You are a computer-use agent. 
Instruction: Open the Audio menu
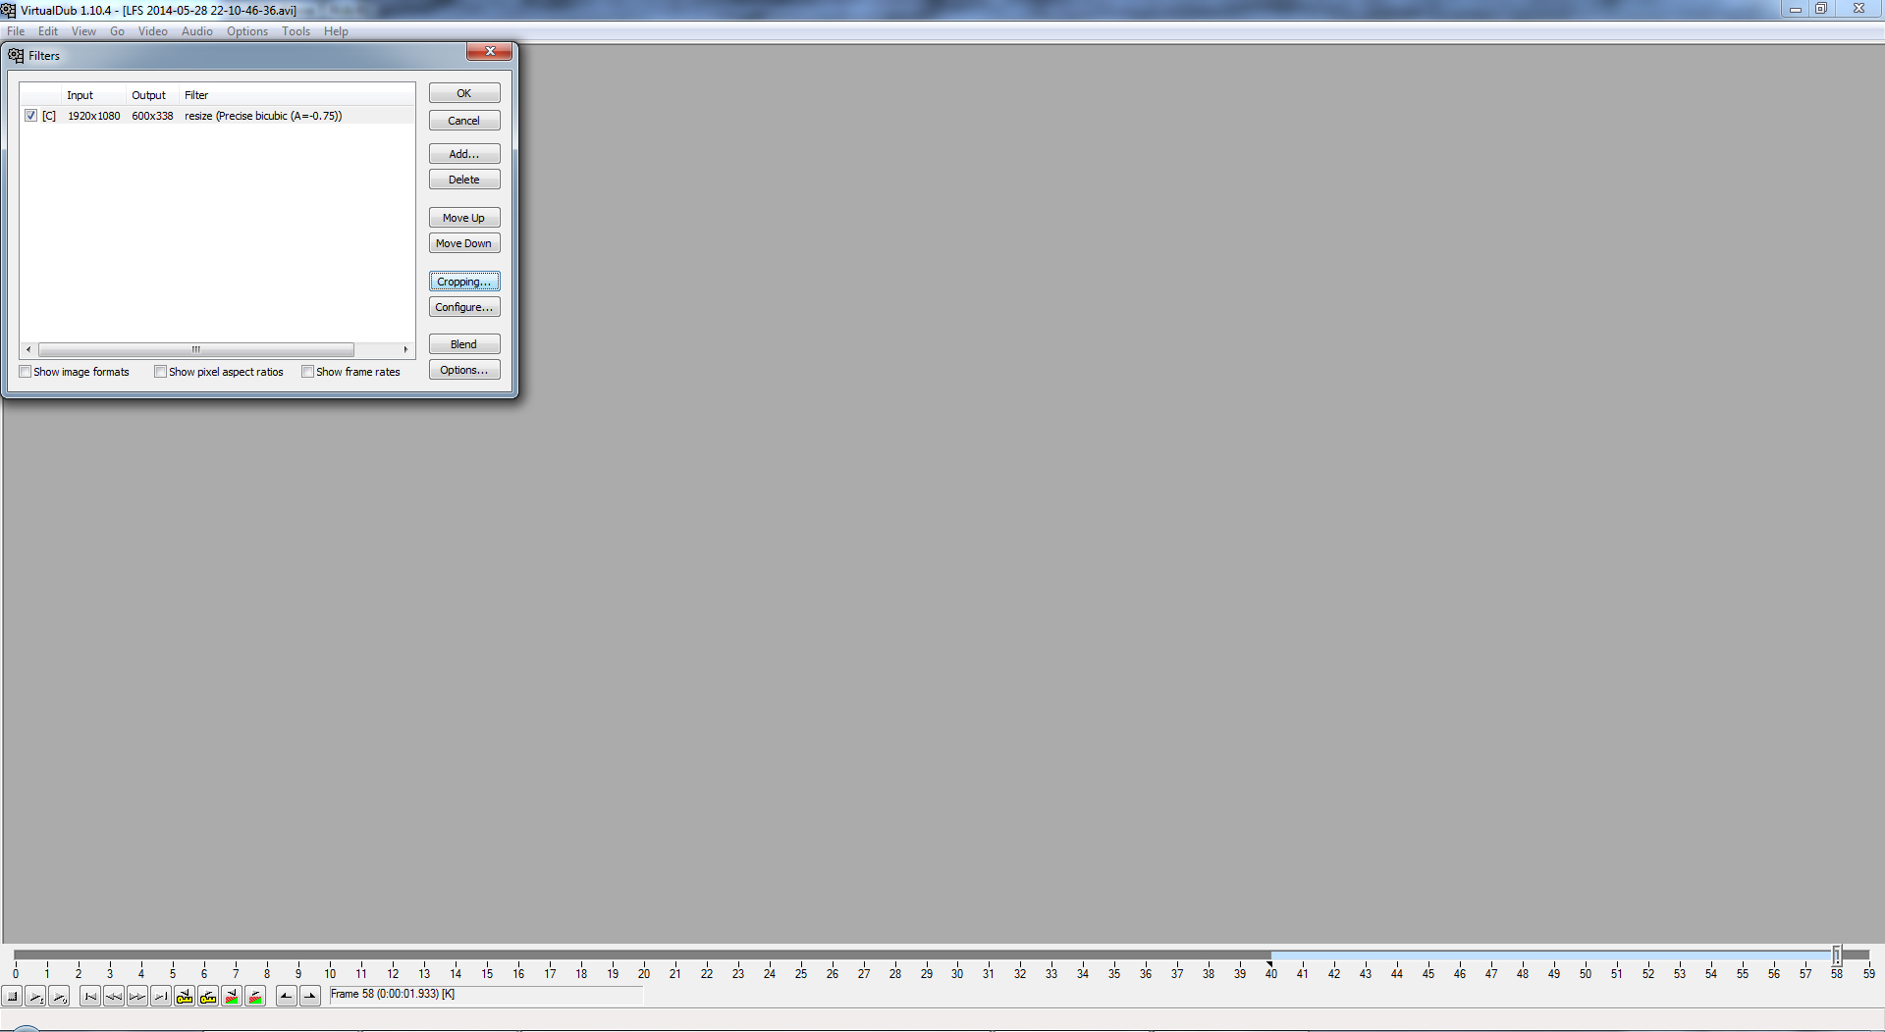196,31
